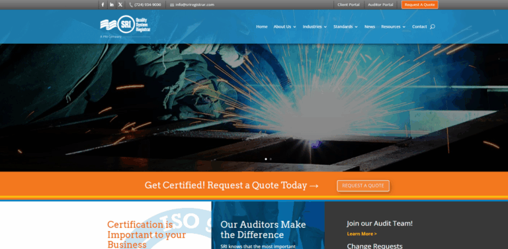Select the second hero slider dot

click(271, 159)
